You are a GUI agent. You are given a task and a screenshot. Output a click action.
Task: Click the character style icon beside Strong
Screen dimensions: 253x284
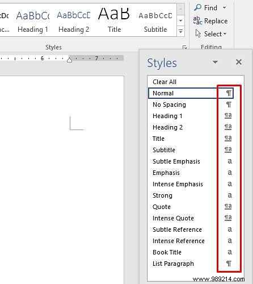click(230, 195)
